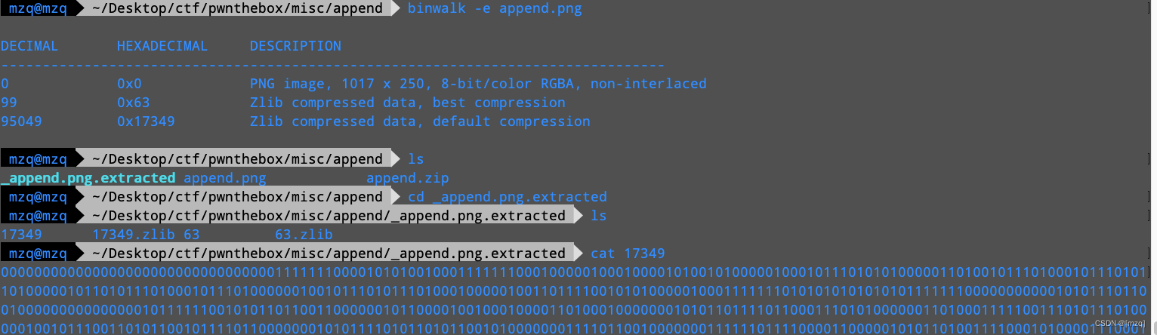1157x335 pixels.
Task: Click the append.png file name in listing
Action: pyautogui.click(x=225, y=178)
